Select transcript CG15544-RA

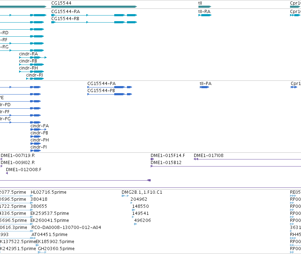(x=94, y=15)
